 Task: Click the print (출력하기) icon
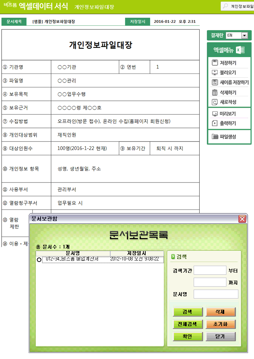point(215,123)
